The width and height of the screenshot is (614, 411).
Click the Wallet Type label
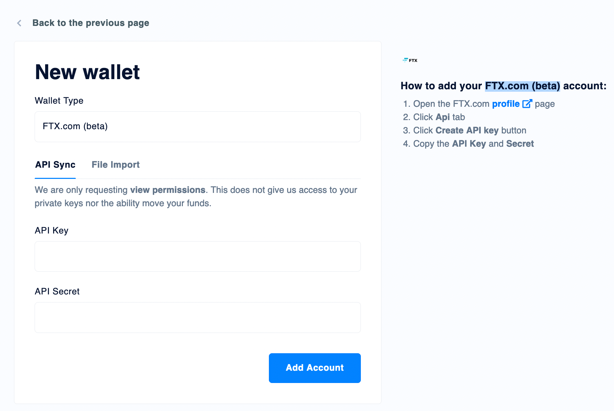click(x=59, y=101)
